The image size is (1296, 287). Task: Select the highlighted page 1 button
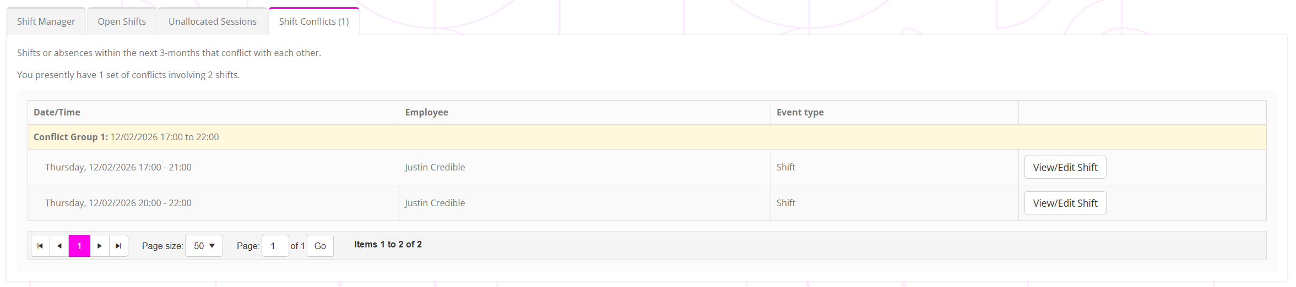point(79,246)
